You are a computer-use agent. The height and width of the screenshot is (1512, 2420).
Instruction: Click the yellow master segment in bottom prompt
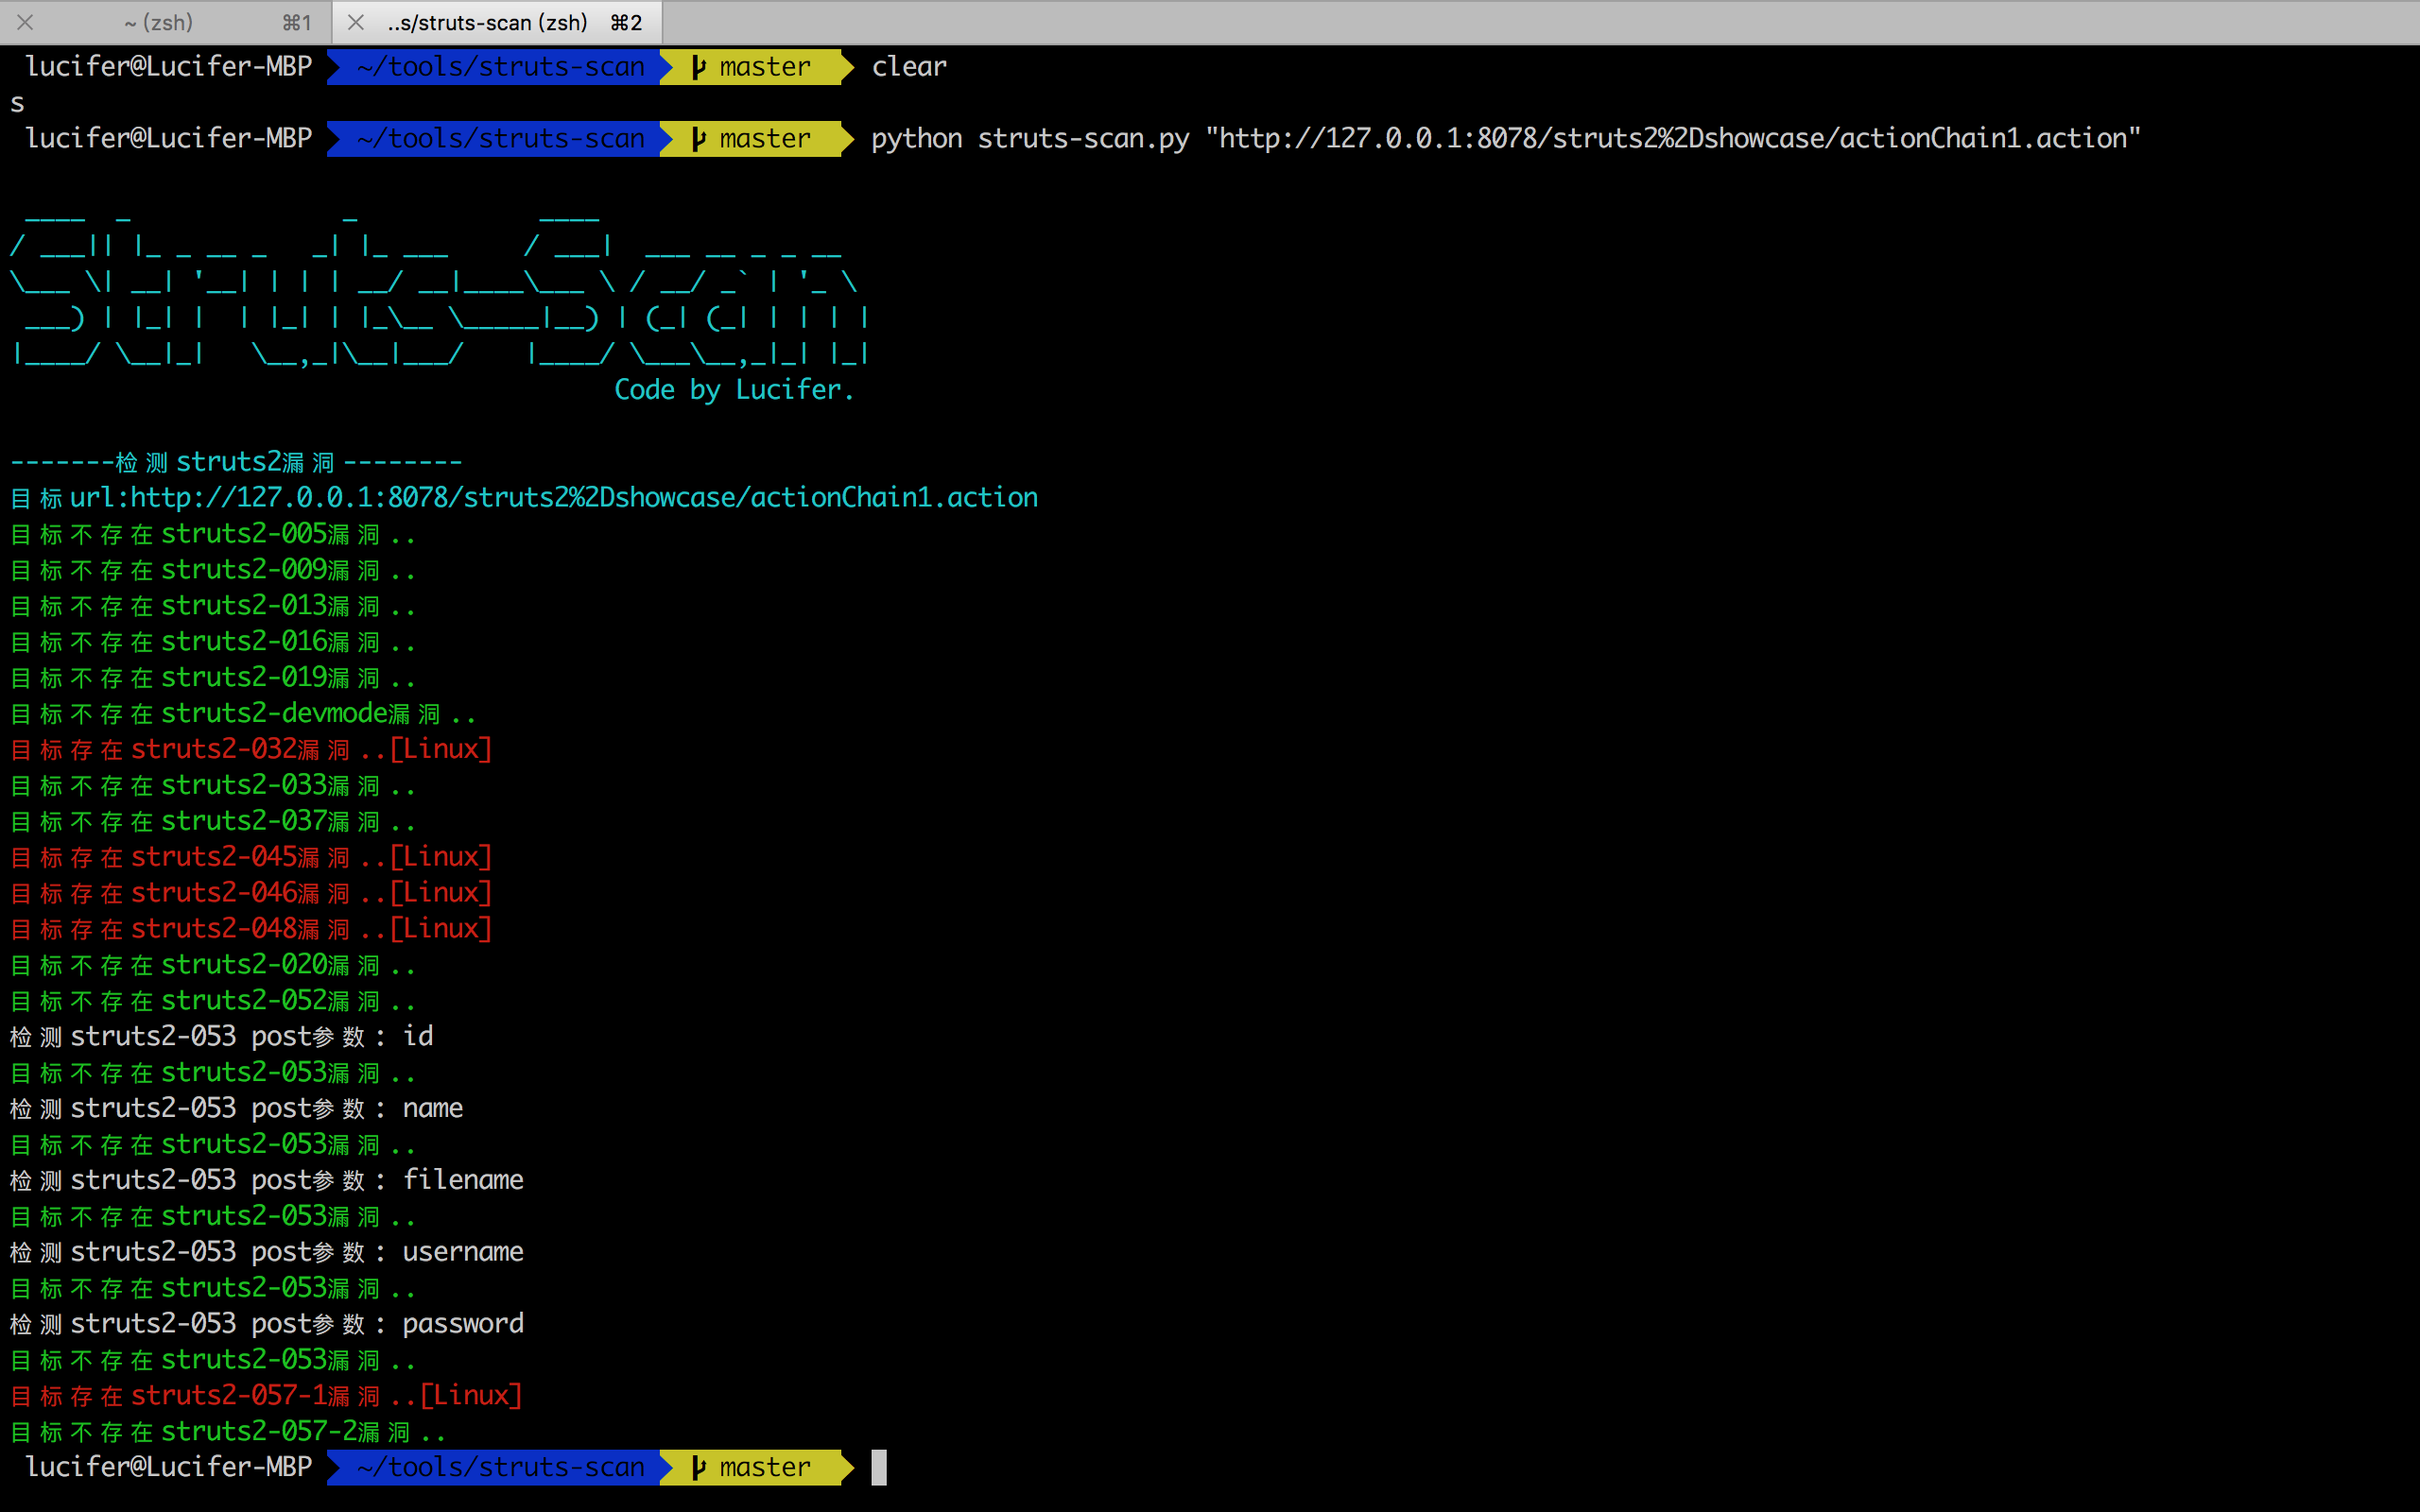tap(765, 1467)
